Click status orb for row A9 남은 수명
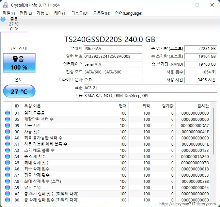Screen dimensions: 220x207 pos(8,187)
